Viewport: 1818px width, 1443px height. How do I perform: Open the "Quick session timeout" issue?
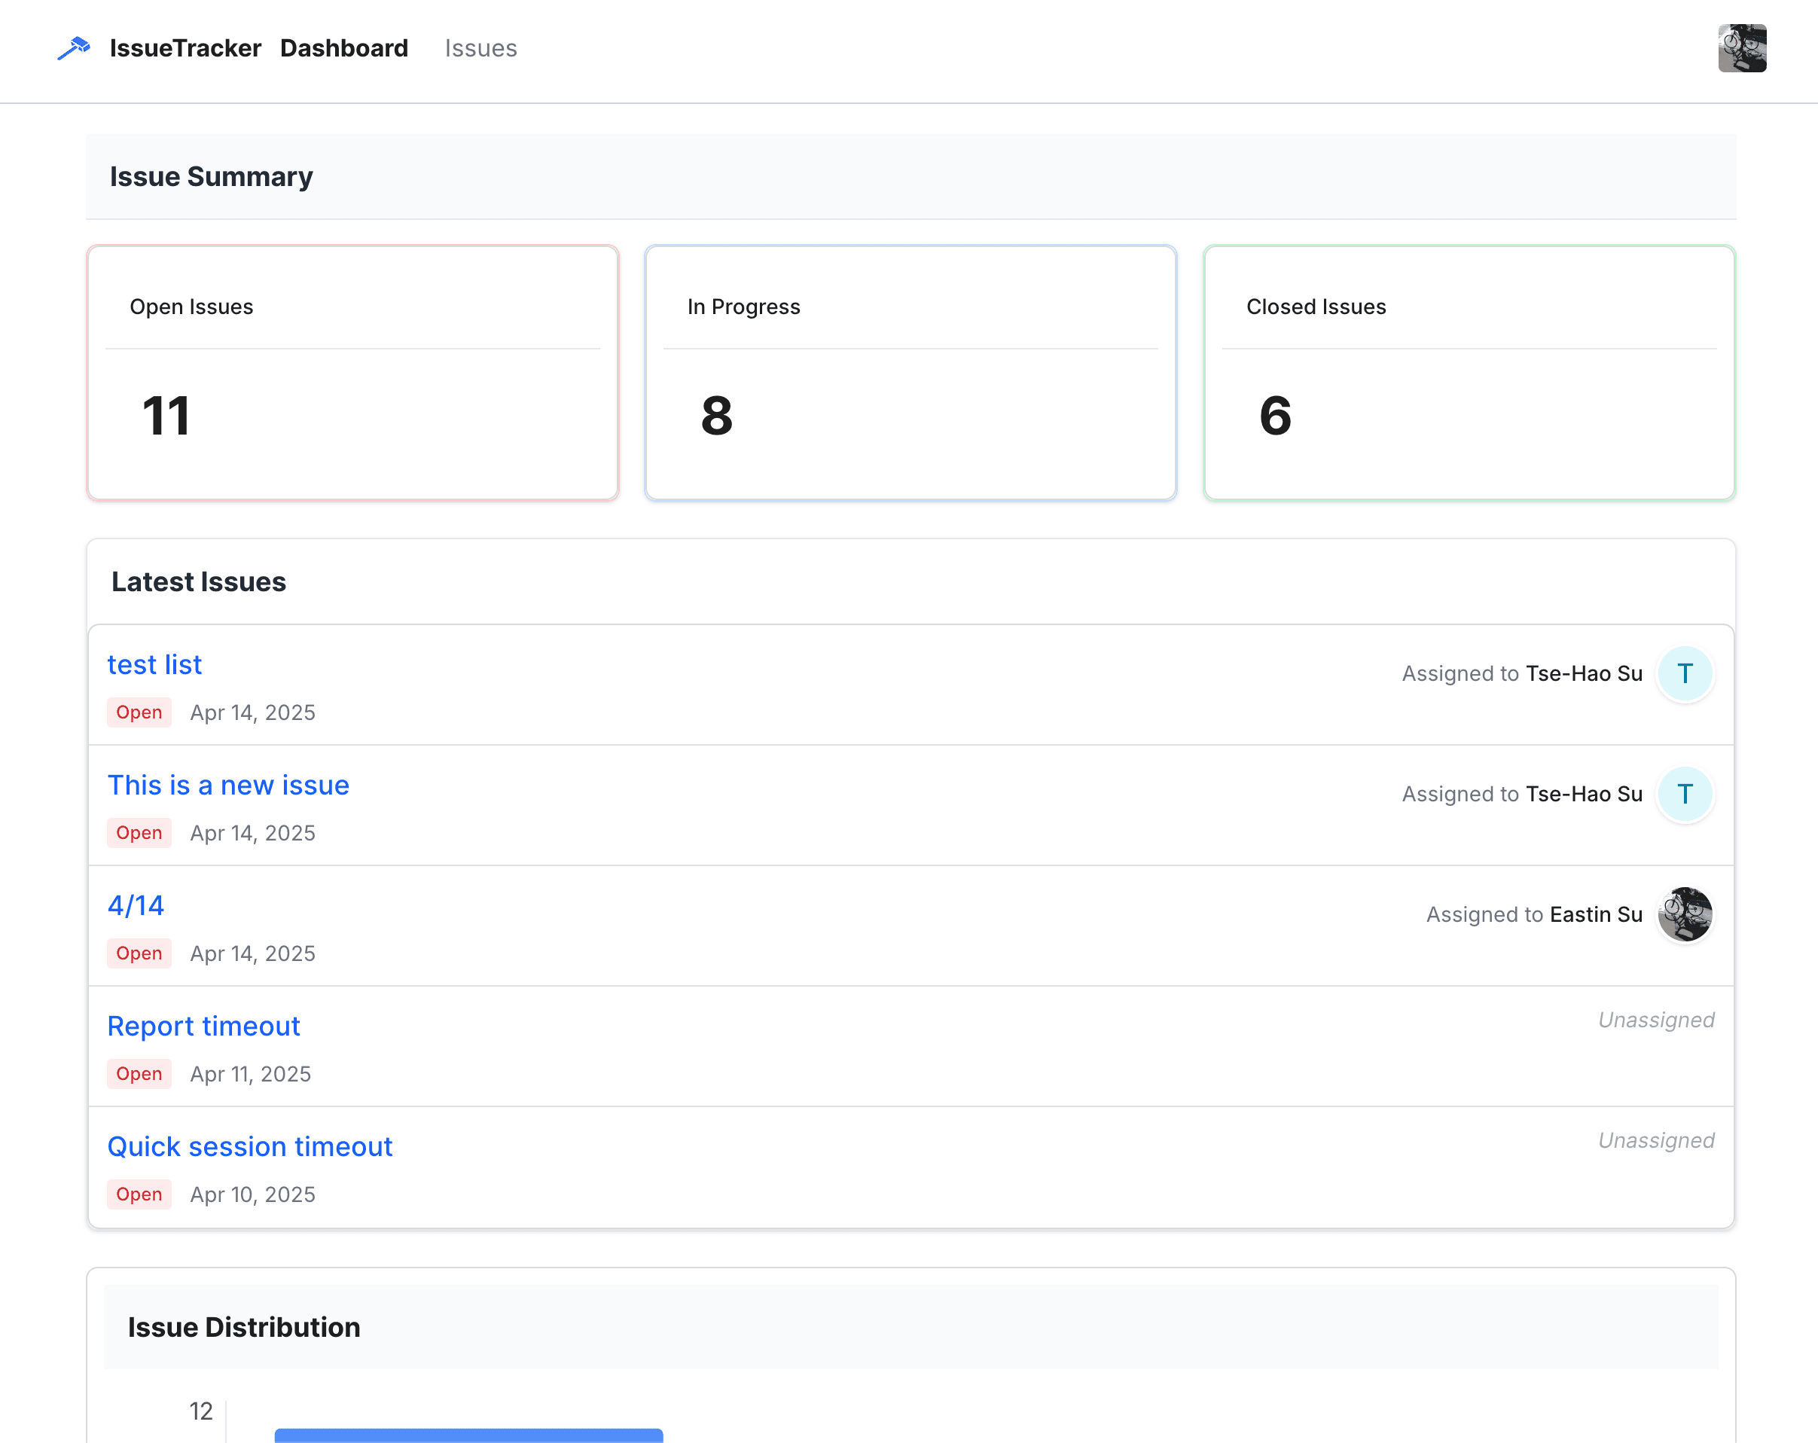coord(249,1146)
